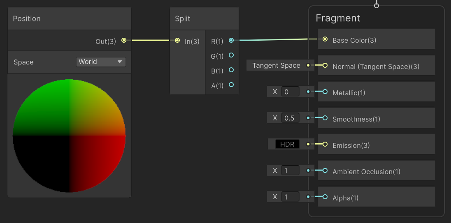Click the Position node Out(3) port
The width and height of the screenshot is (451, 223).
[124, 41]
